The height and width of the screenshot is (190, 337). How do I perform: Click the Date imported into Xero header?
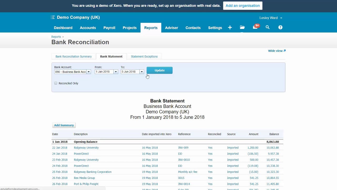pyautogui.click(x=157, y=134)
